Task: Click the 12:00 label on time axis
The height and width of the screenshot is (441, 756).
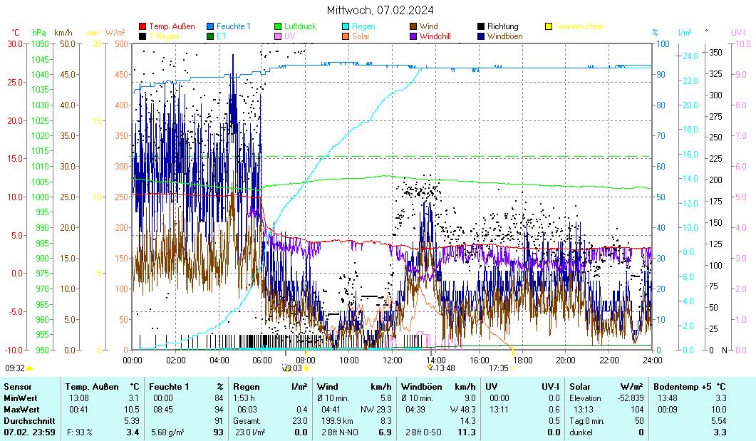Action: tap(393, 360)
